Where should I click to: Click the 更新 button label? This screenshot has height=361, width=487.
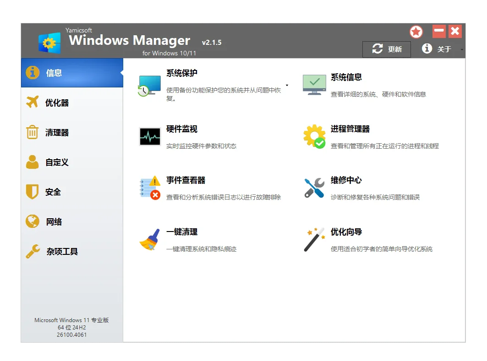pos(395,49)
